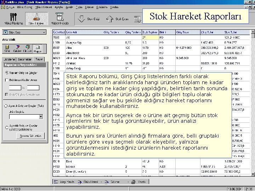Open the Menü Düzen menu
The height and width of the screenshot is (191, 255).
coord(25,7)
